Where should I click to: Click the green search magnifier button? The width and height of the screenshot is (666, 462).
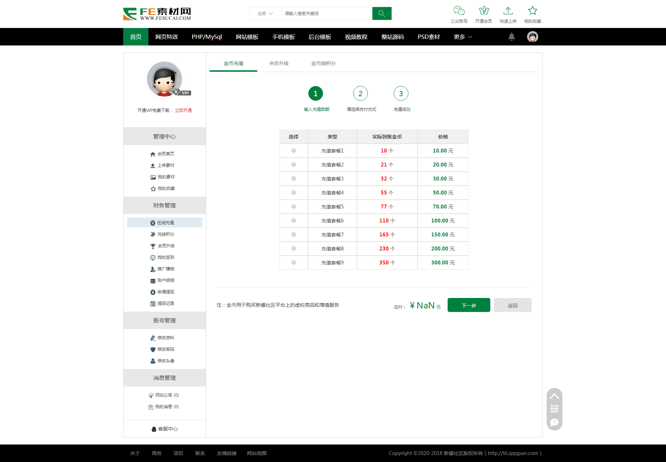[381, 14]
